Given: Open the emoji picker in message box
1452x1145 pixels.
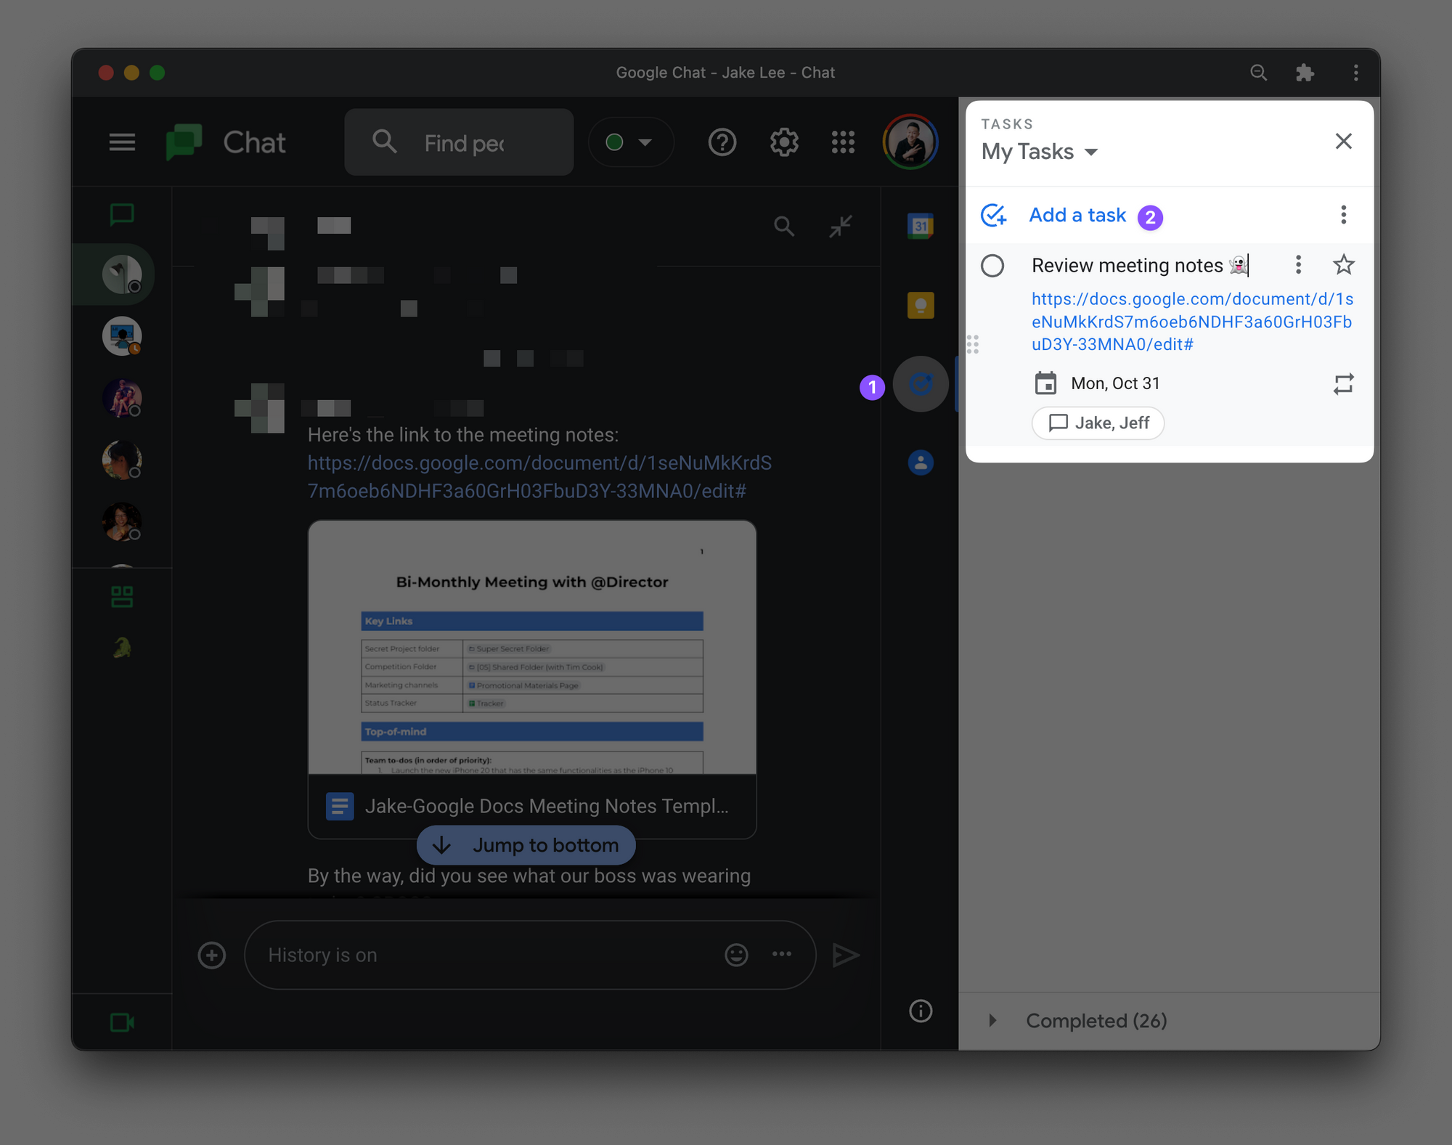Looking at the screenshot, I should pos(736,955).
